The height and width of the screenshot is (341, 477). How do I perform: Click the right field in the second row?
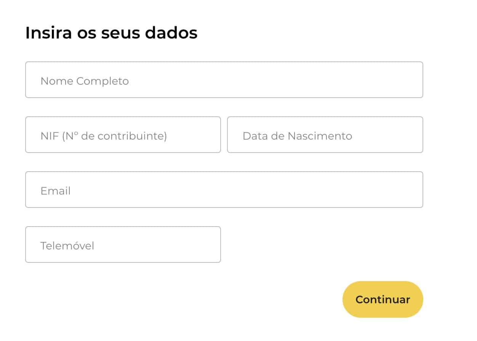(325, 135)
